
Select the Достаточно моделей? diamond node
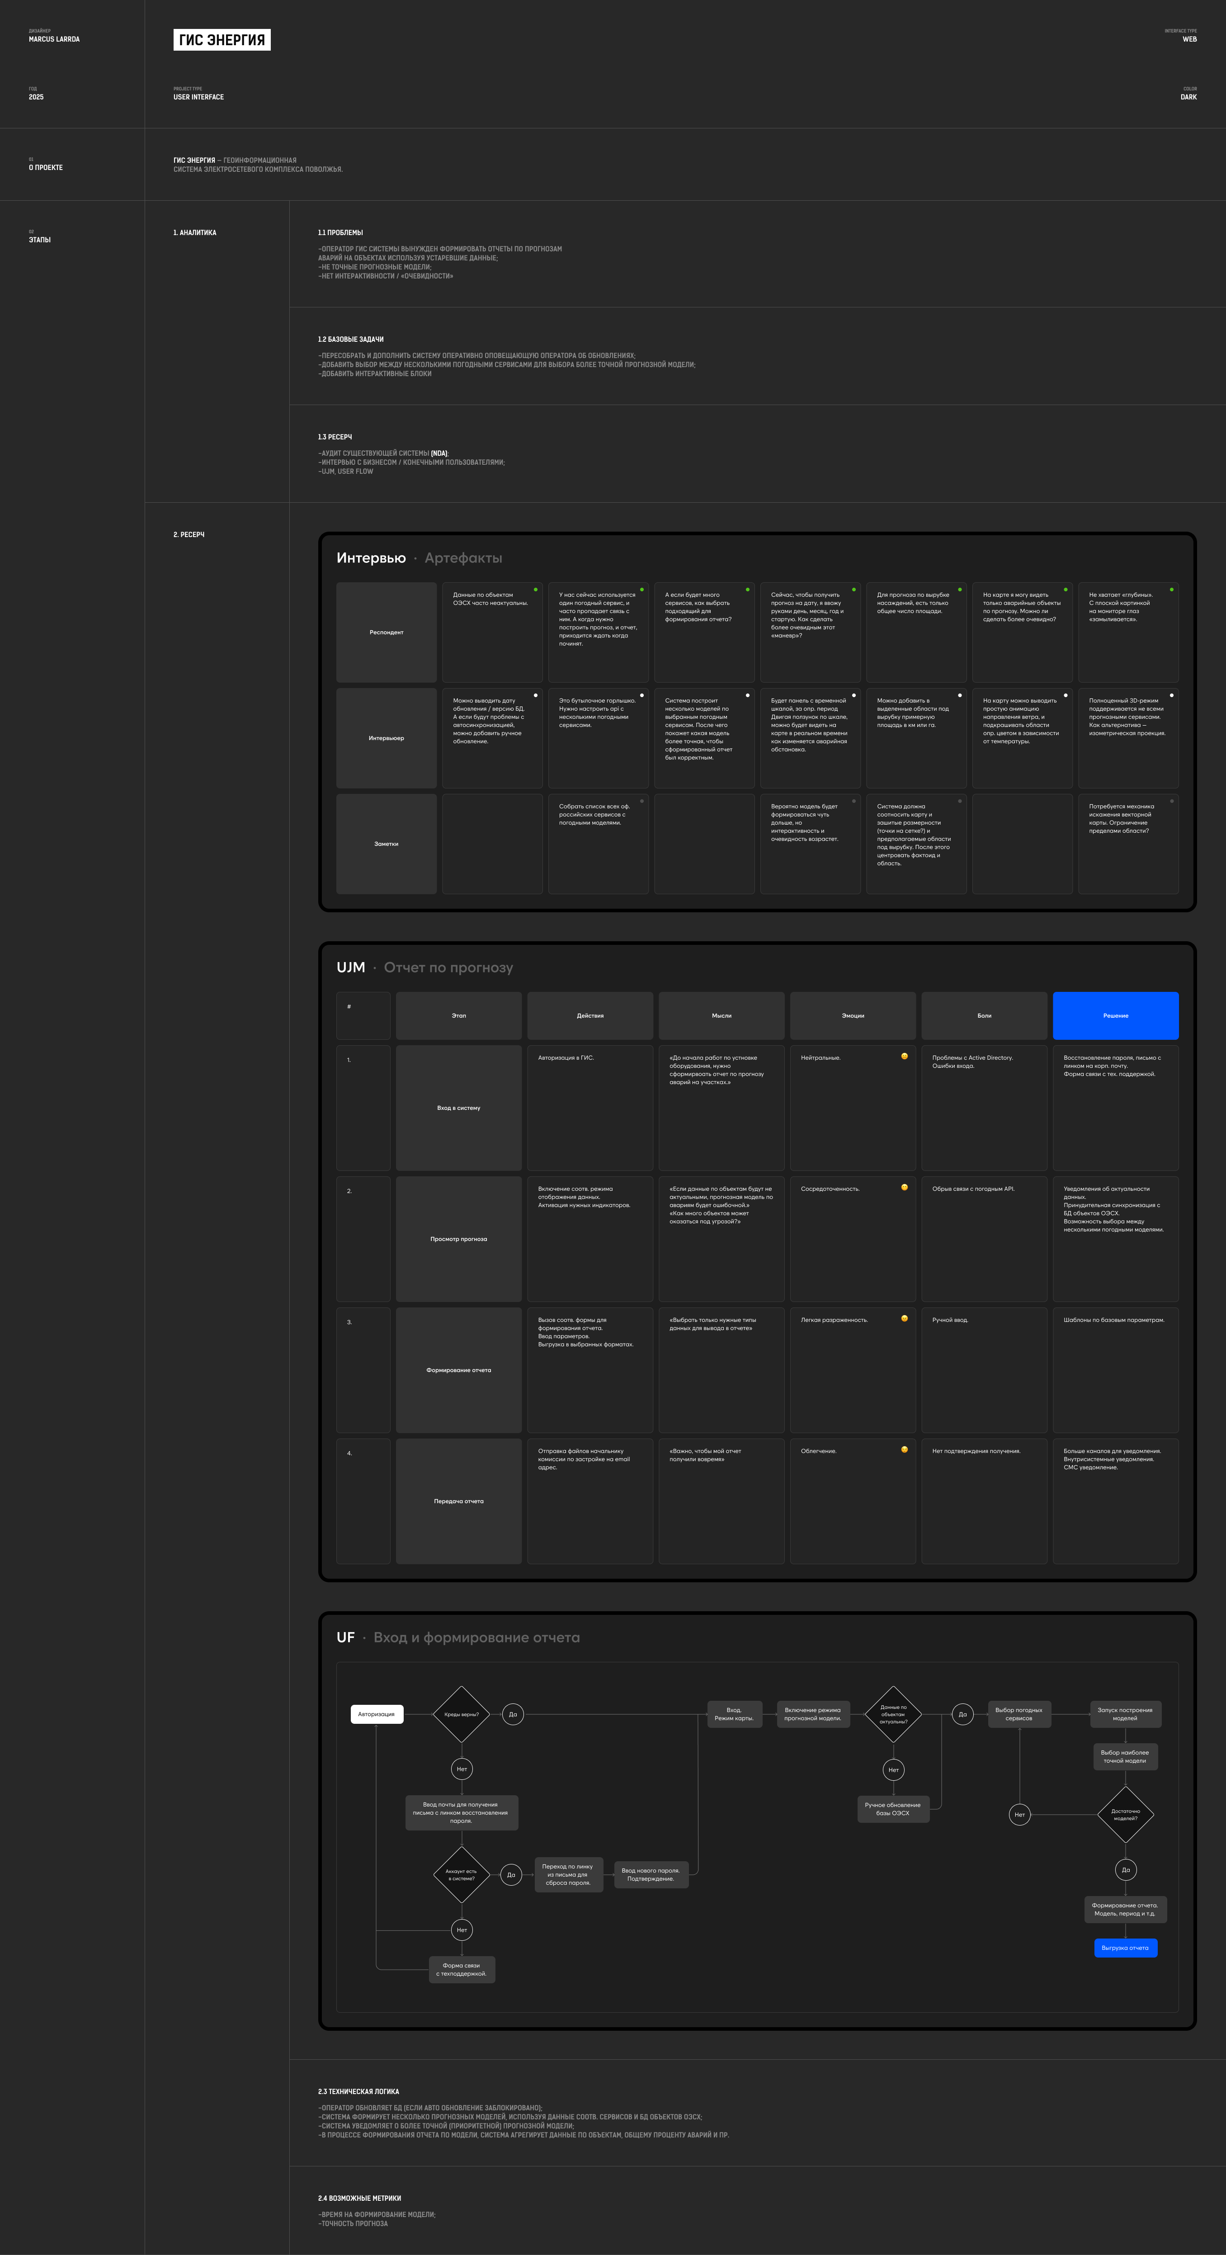[1125, 1815]
